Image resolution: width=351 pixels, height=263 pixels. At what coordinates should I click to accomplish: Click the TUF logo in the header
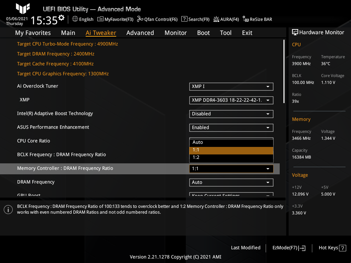(x=23, y=8)
